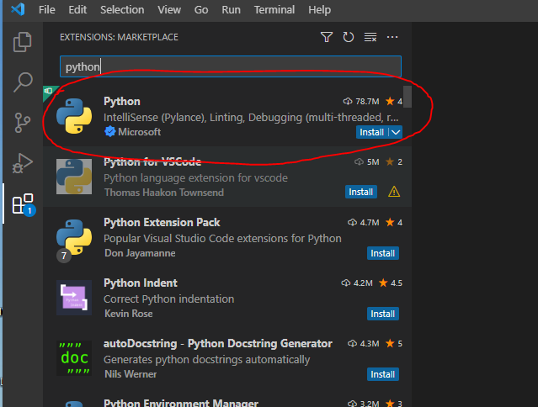Select the Python Extension Pack title
Viewport: 538px width, 407px height.
click(162, 222)
